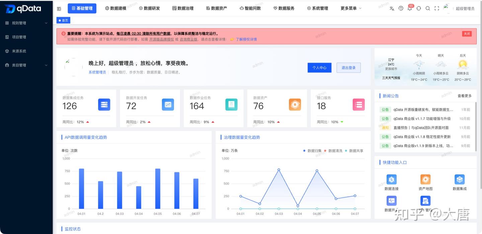This screenshot has width=482, height=234.
Task: Click 个人中心 button
Action: point(319,68)
